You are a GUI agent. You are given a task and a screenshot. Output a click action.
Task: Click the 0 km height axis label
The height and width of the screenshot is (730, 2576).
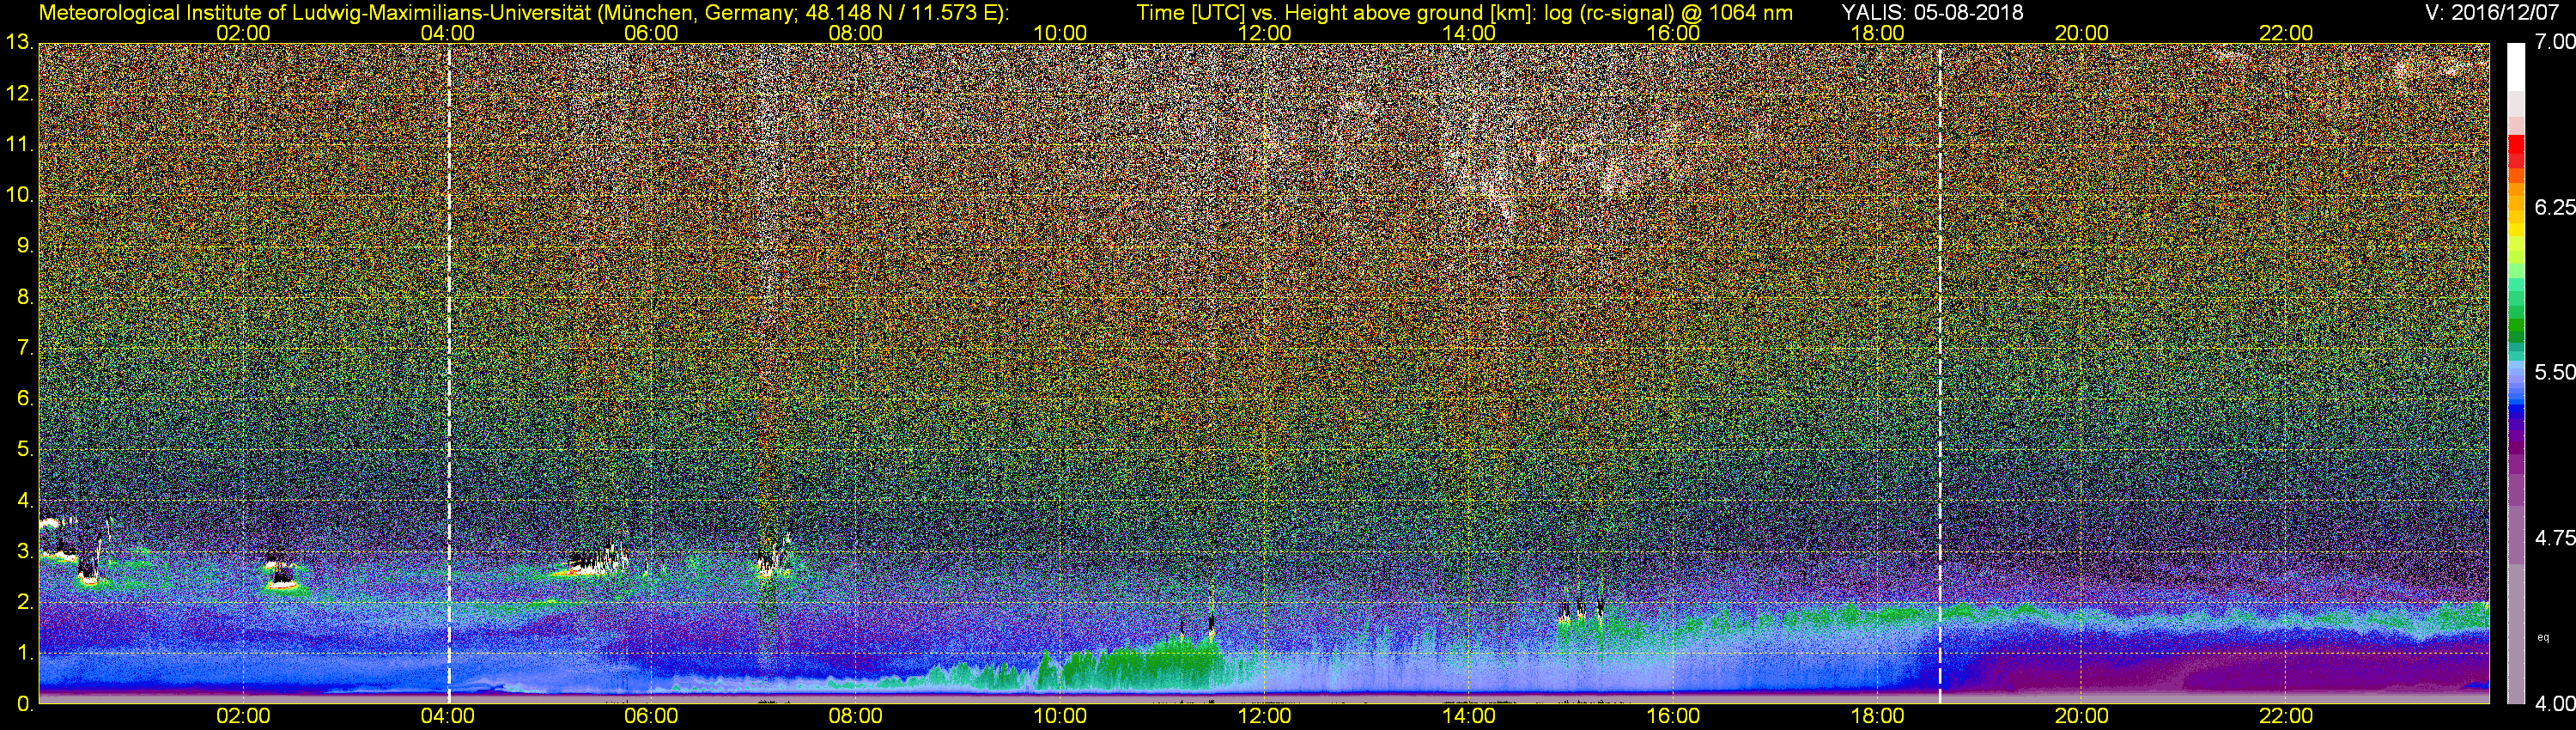point(24,703)
